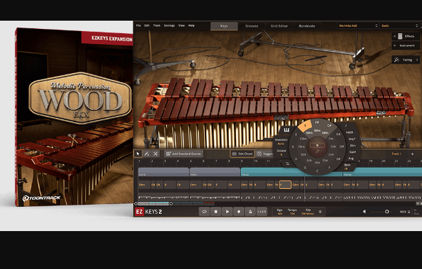Click the chord name box in wheel center
Screen dimensions: 422x269
click(318, 146)
